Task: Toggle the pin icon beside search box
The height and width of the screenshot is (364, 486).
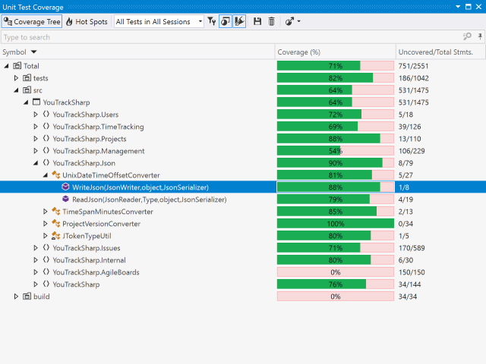Action: click(x=478, y=36)
